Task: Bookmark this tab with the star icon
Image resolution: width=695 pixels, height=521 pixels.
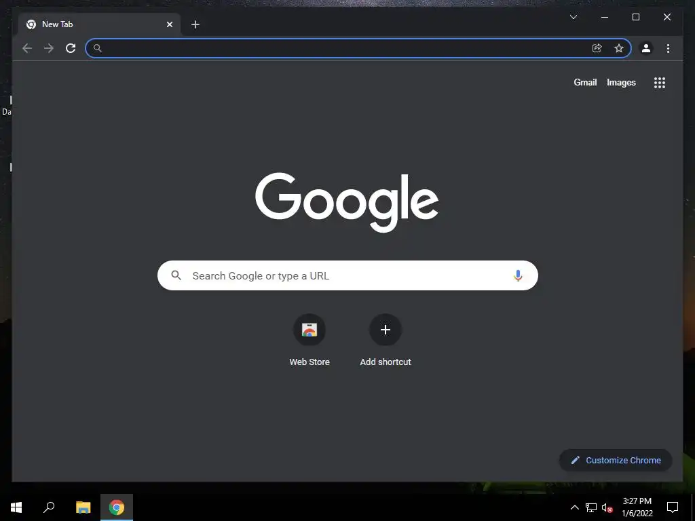Action: point(619,48)
